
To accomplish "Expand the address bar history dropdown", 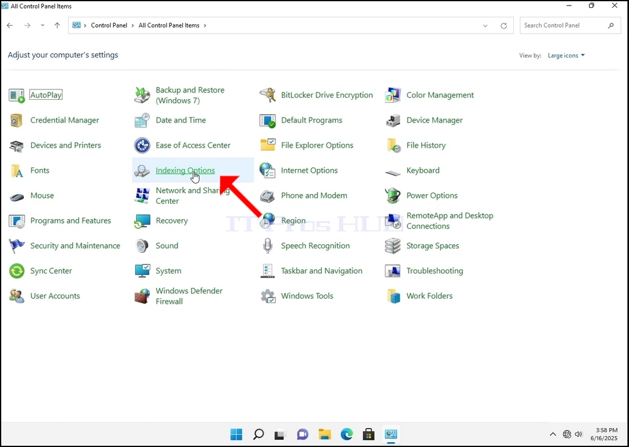I will pos(485,26).
